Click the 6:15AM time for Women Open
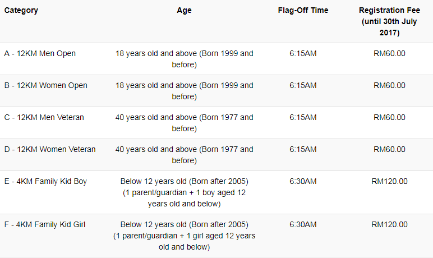Viewport: 433px width, 258px height. click(x=303, y=86)
